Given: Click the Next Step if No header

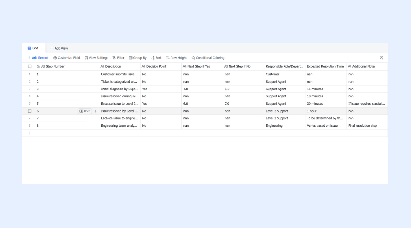Looking at the screenshot, I should (243, 66).
